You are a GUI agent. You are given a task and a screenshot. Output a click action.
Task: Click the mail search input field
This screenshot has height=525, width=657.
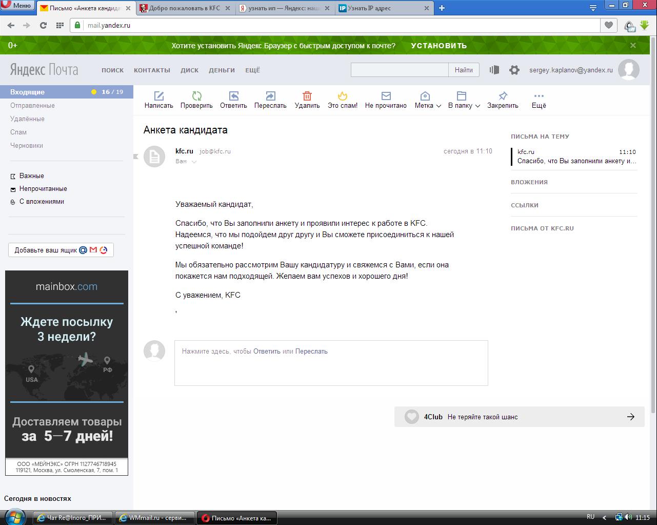click(400, 70)
